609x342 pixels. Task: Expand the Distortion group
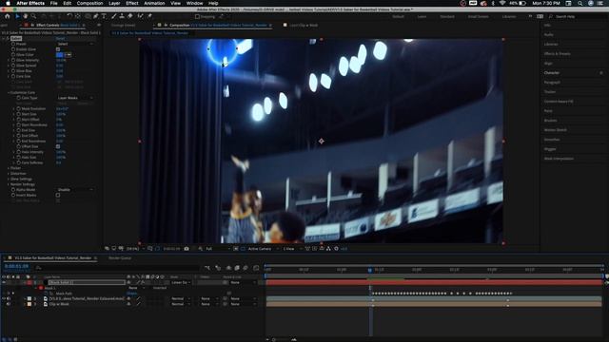click(x=9, y=174)
